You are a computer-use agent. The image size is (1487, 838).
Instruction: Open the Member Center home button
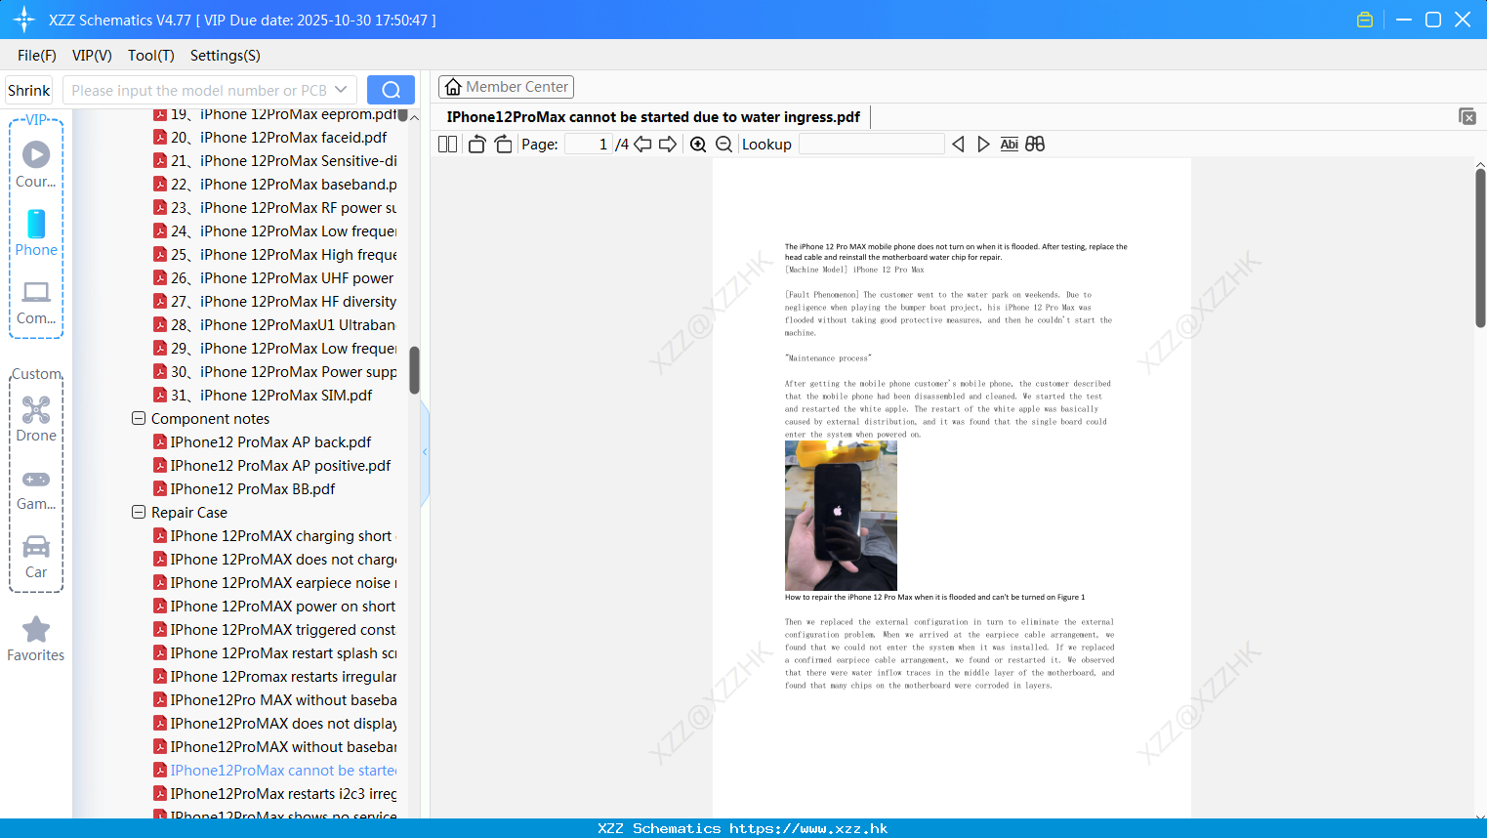click(506, 87)
